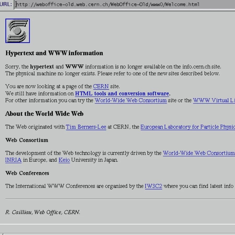Open HTML tools and conversion software link
Image resolution: width=235 pixels, height=235 pixels.
tap(122, 93)
